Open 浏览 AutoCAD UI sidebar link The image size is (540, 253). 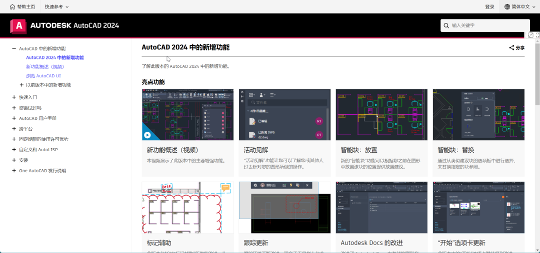[x=43, y=76]
